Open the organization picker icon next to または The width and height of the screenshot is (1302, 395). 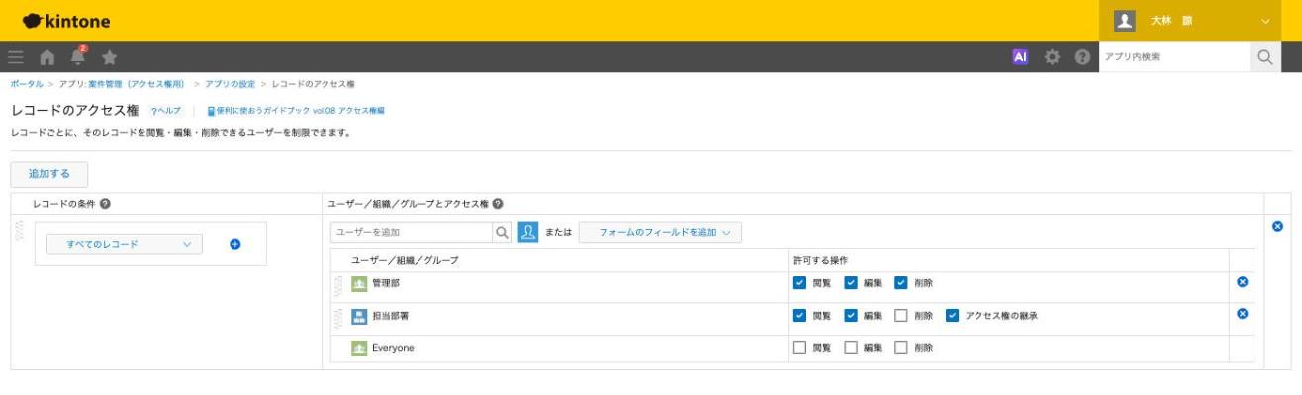[x=528, y=233]
